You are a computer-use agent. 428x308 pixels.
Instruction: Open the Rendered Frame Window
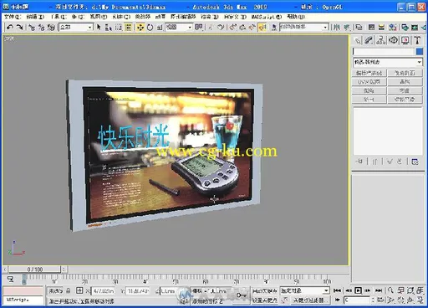[415, 27]
